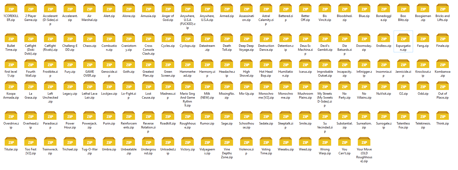The height and width of the screenshot is (170, 458).
Task: Select Bricks and Lifts.zip icon
Action: click(x=443, y=8)
